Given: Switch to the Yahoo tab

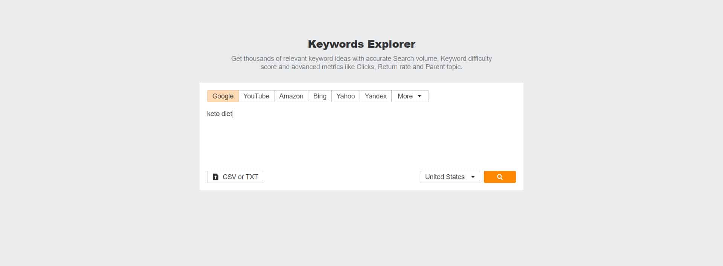Looking at the screenshot, I should 346,96.
